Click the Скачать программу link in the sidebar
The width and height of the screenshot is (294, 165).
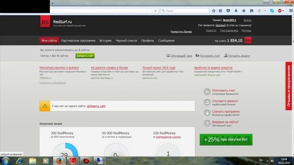226,111
